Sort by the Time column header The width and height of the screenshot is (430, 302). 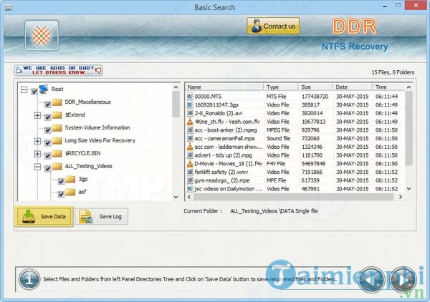point(388,87)
